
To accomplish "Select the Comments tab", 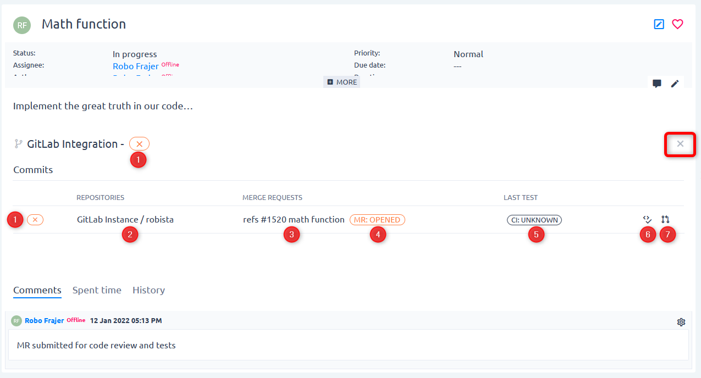I will click(x=37, y=290).
